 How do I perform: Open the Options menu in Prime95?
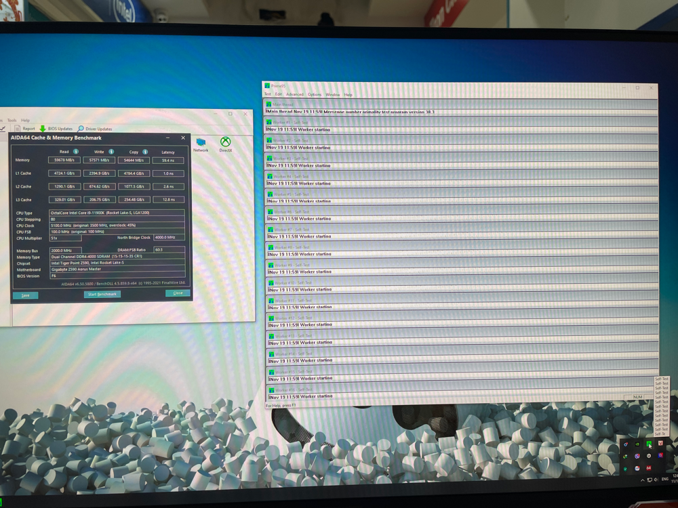(x=315, y=94)
